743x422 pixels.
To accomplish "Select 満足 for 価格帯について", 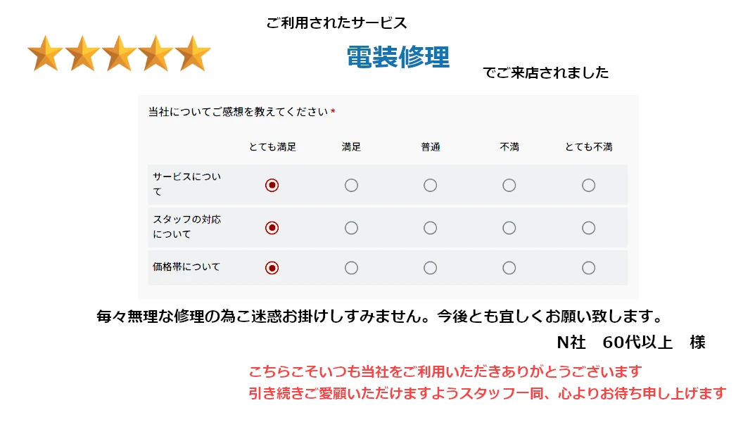I will click(351, 268).
